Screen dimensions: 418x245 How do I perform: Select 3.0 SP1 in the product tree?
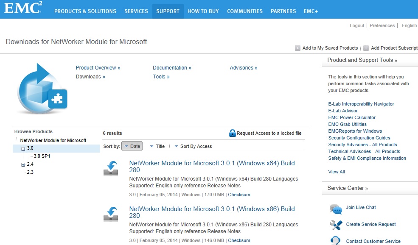tap(42, 156)
